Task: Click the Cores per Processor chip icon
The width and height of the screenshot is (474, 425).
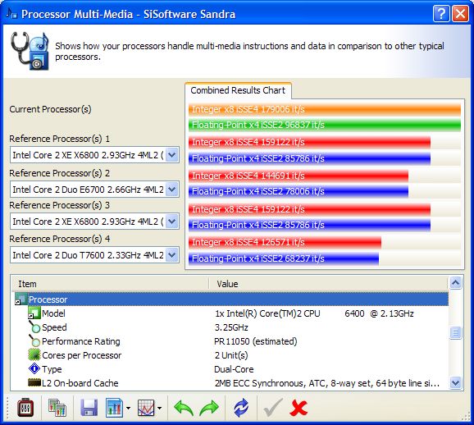Action: (34, 354)
